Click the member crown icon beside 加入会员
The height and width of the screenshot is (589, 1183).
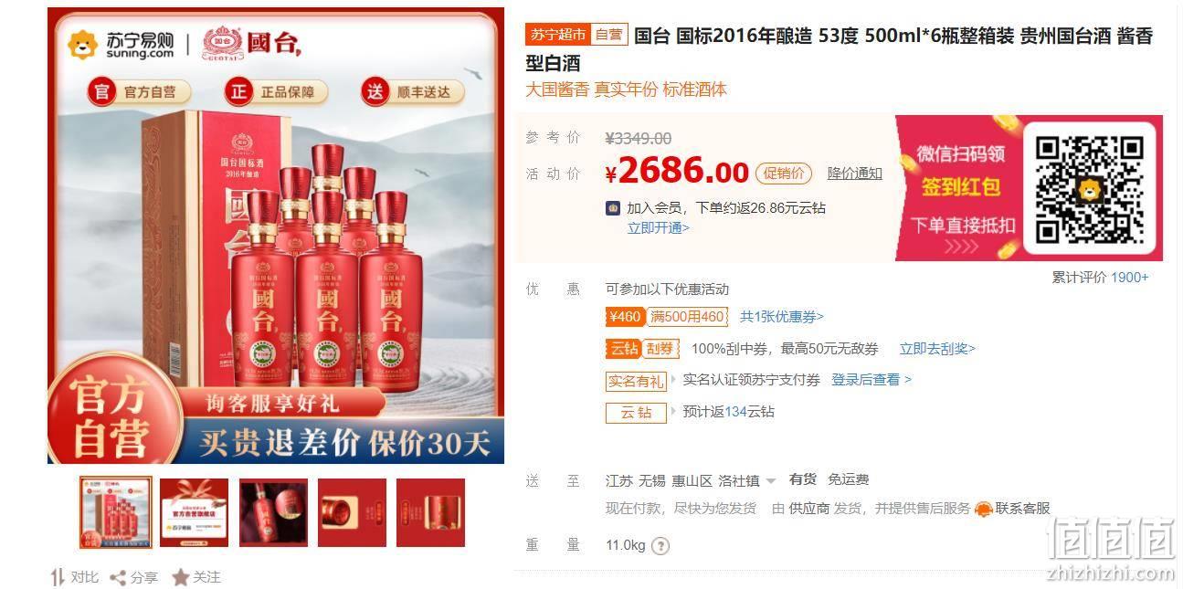[x=613, y=208]
